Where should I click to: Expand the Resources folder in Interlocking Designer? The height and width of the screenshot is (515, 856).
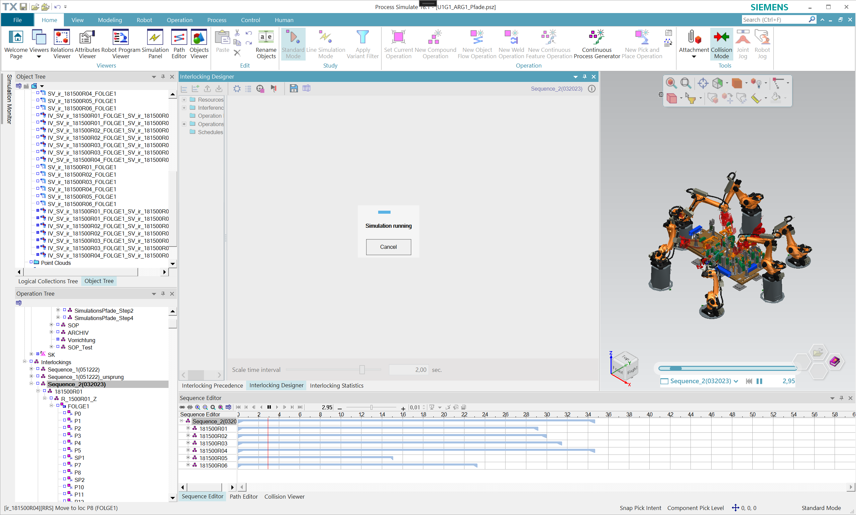184,100
